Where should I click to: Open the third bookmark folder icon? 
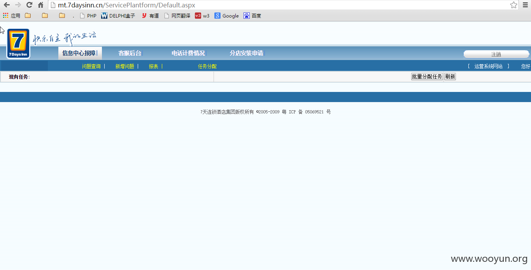[62, 16]
